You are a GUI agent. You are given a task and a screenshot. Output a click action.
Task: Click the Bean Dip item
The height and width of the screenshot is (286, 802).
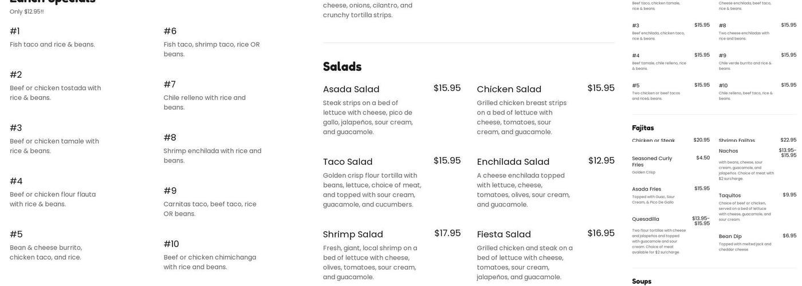coord(730,236)
